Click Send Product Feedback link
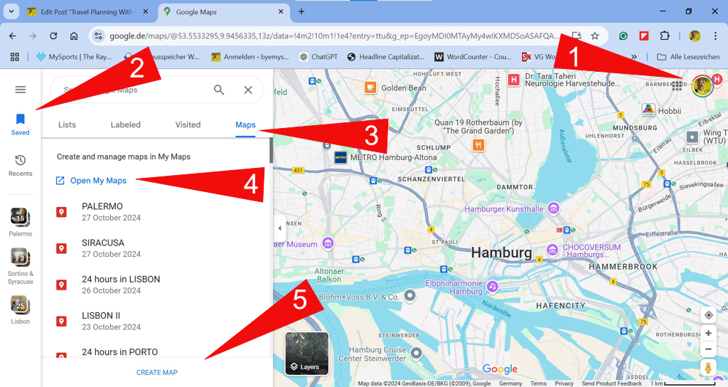 click(x=612, y=383)
